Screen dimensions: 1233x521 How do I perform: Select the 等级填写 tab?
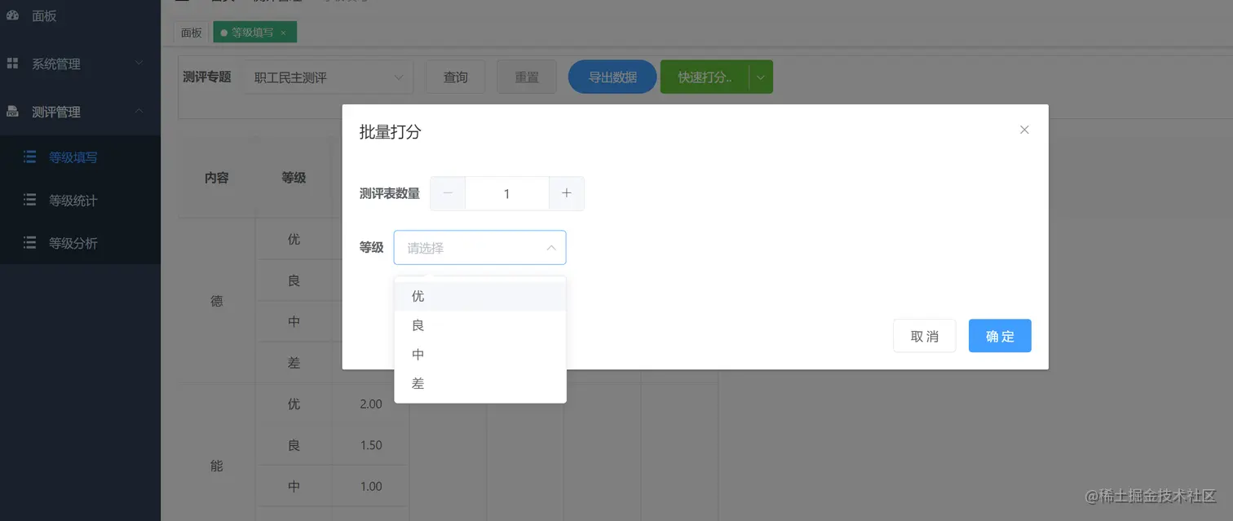click(253, 33)
